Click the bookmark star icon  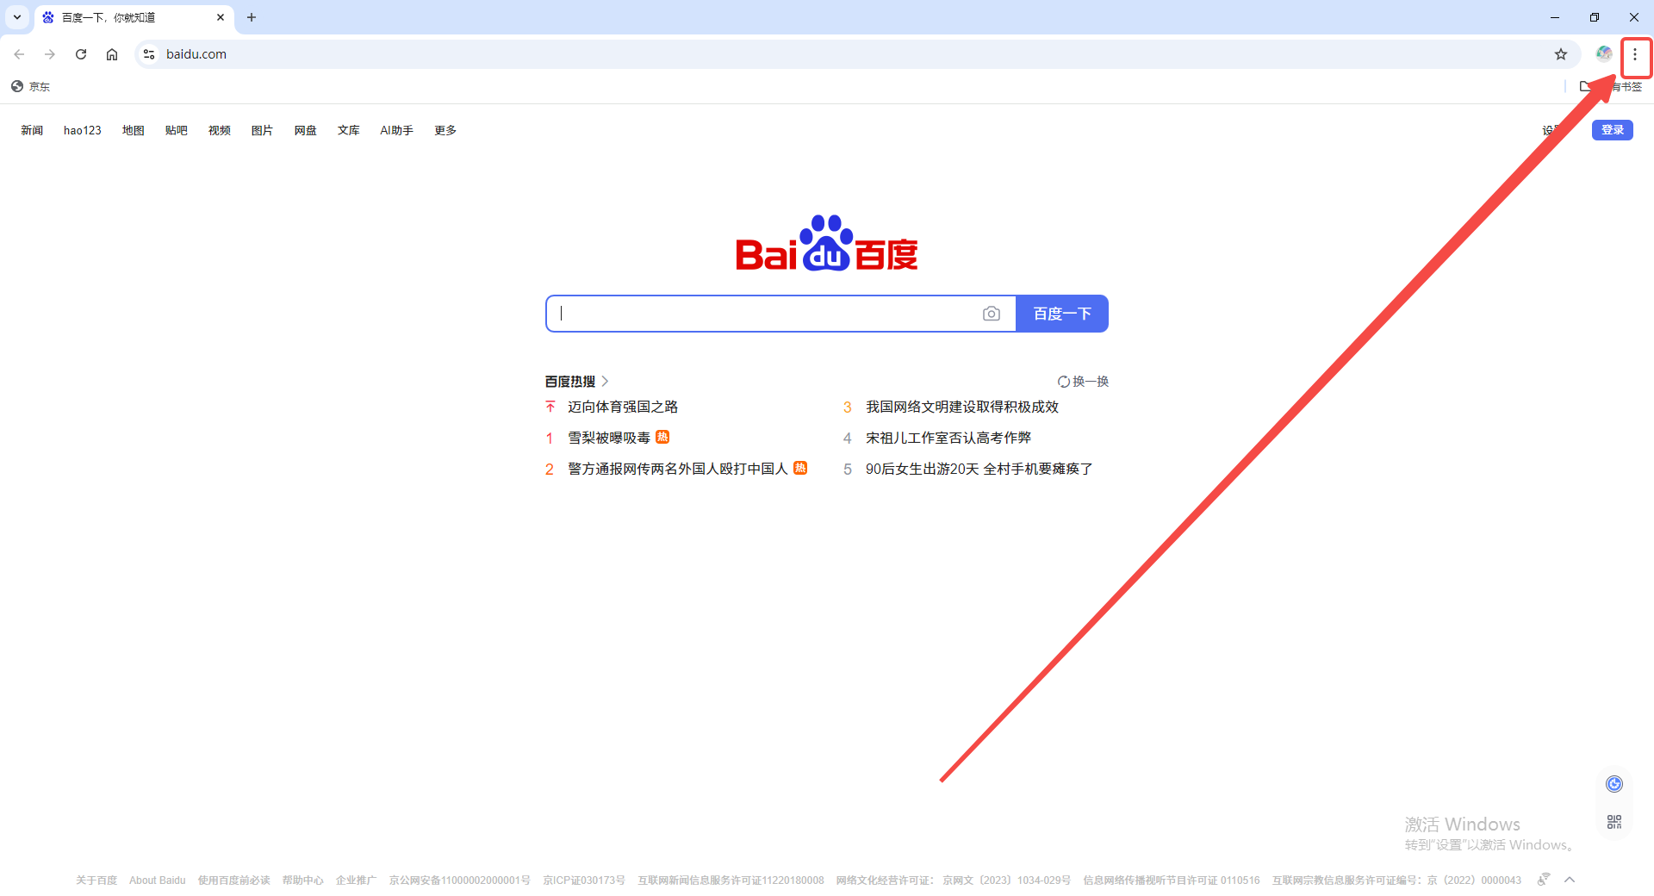1561,54
